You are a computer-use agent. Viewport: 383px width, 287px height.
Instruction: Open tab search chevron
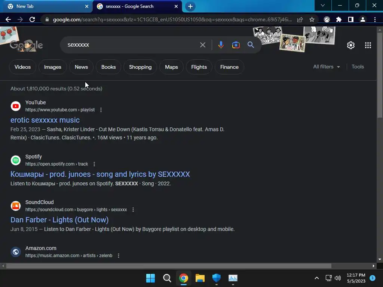323,5
